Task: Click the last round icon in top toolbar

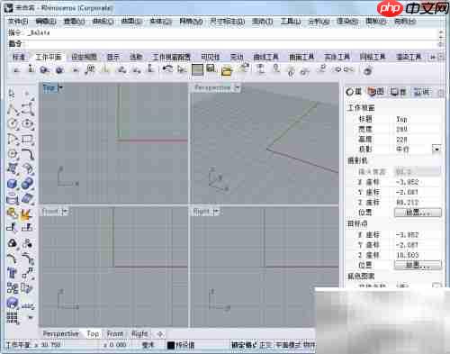Action: pyautogui.click(x=368, y=71)
